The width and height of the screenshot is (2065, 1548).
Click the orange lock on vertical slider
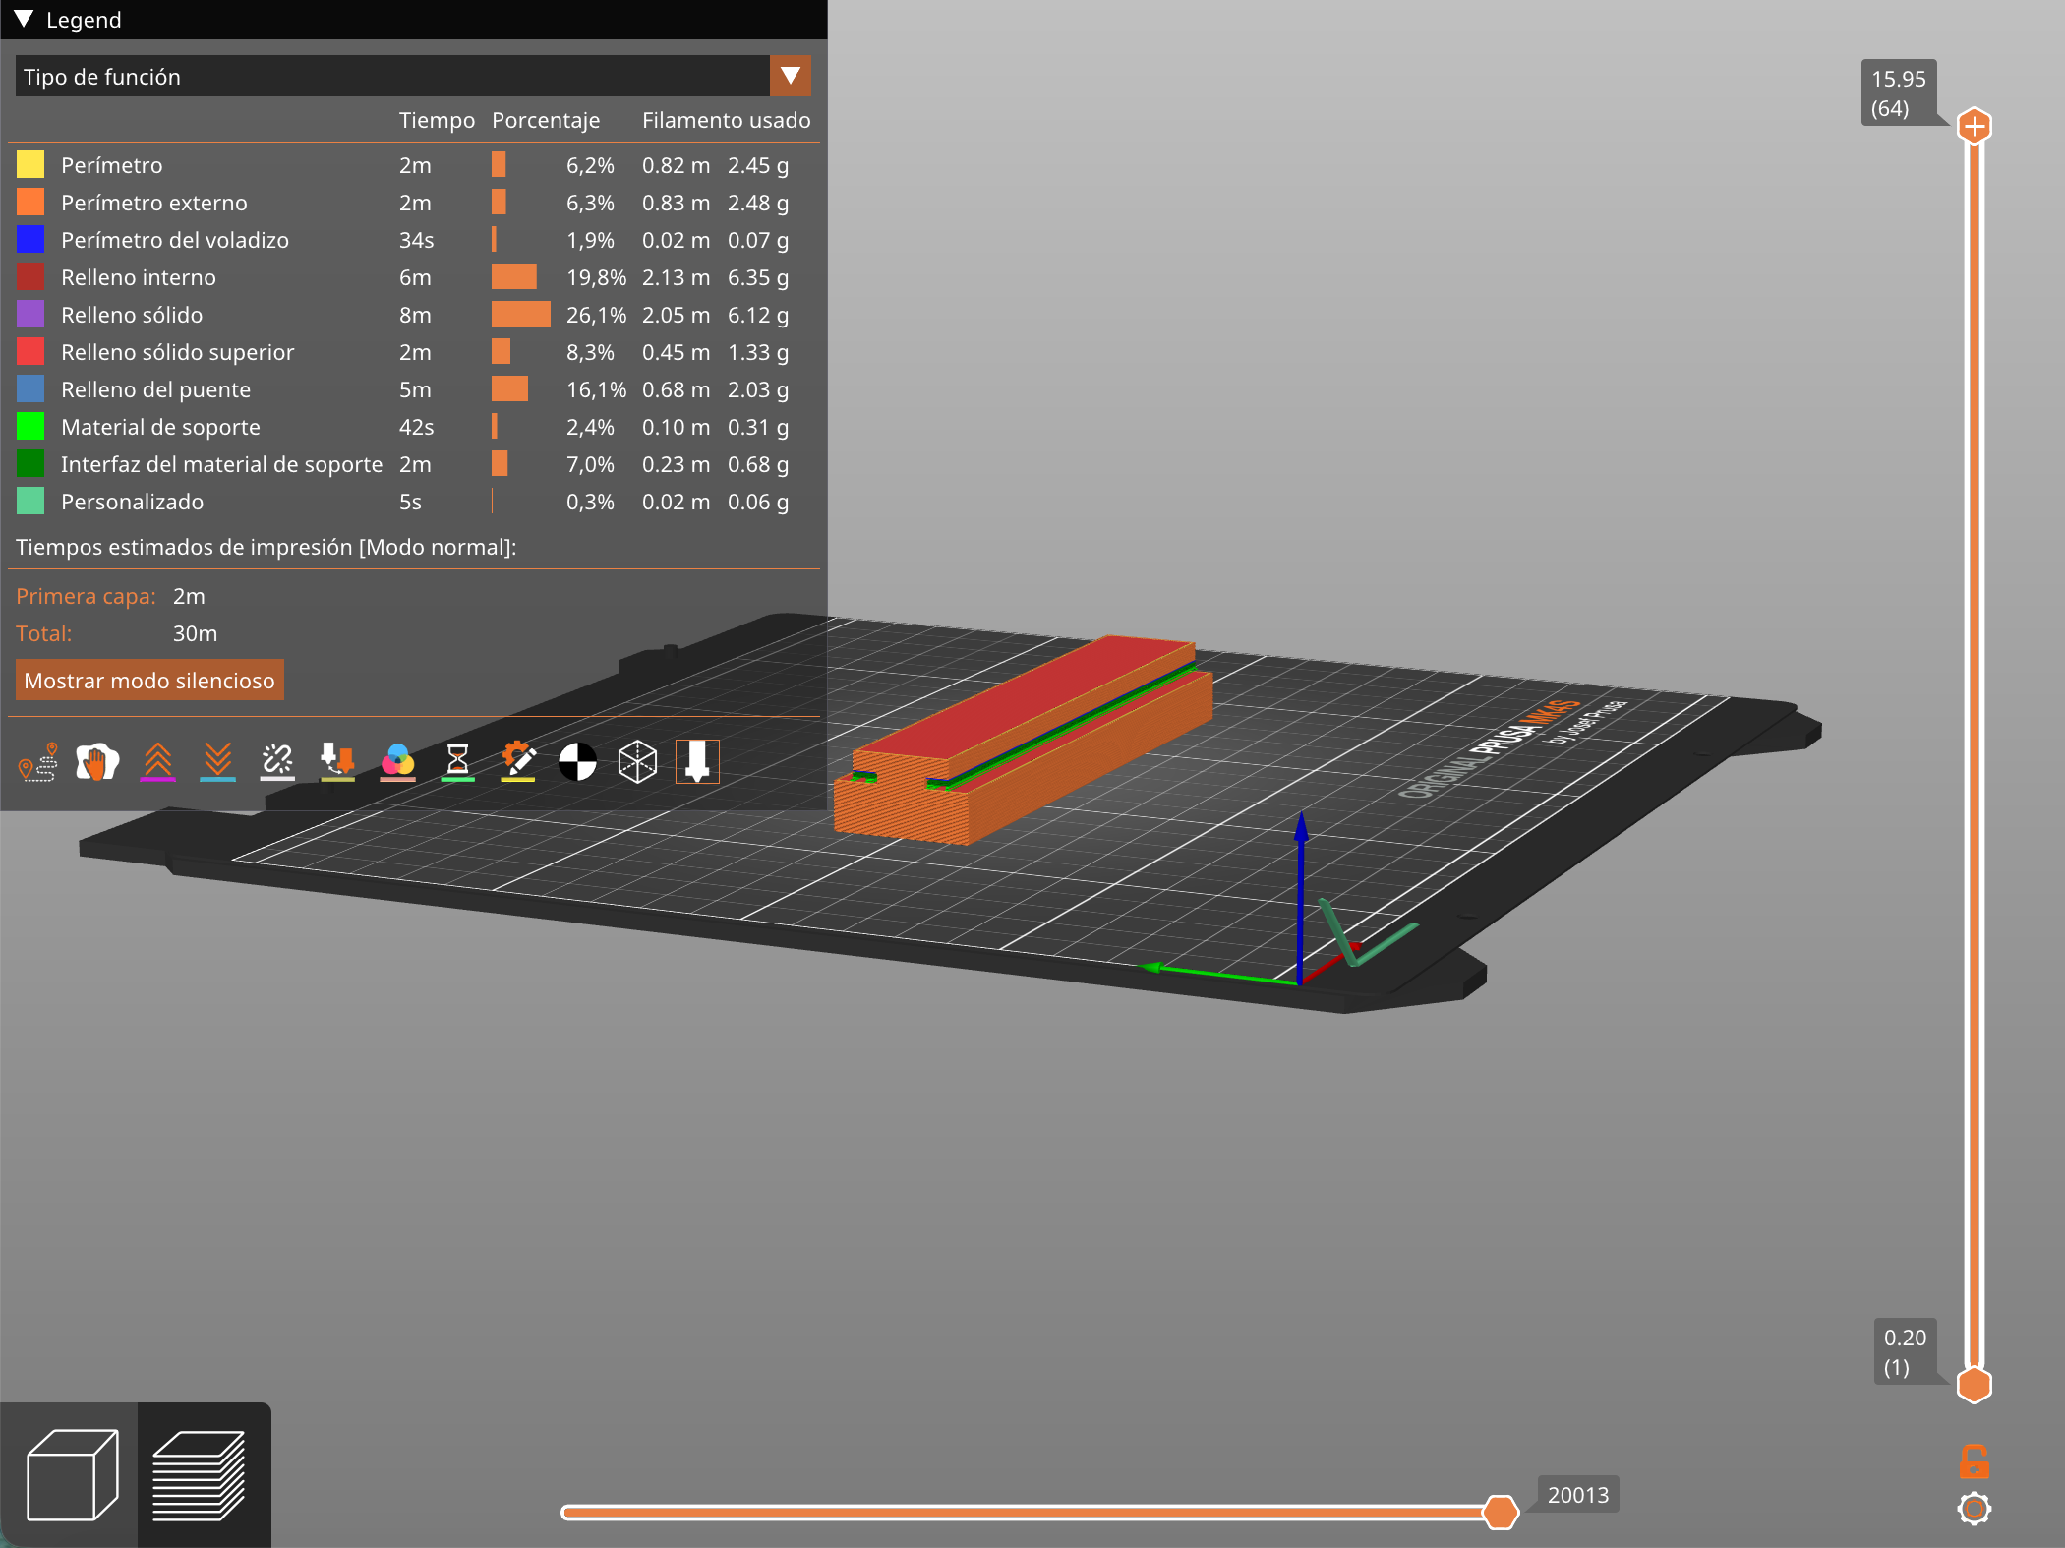(1974, 1461)
